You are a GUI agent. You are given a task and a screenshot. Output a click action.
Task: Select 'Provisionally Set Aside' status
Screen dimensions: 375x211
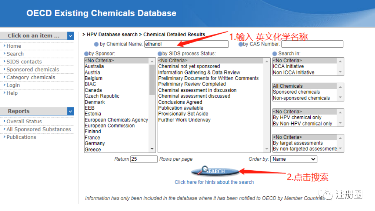click(x=183, y=114)
